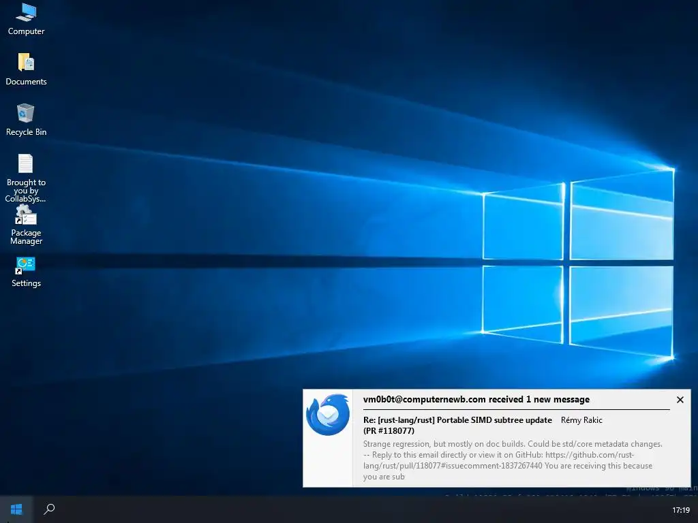Open the 'Portable SIMD subtree update' message subject
Image resolution: width=698 pixels, height=523 pixels.
point(457,425)
